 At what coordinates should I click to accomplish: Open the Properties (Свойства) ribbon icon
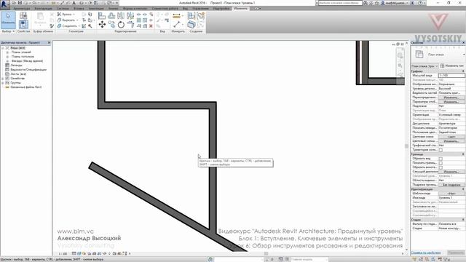tap(23, 24)
